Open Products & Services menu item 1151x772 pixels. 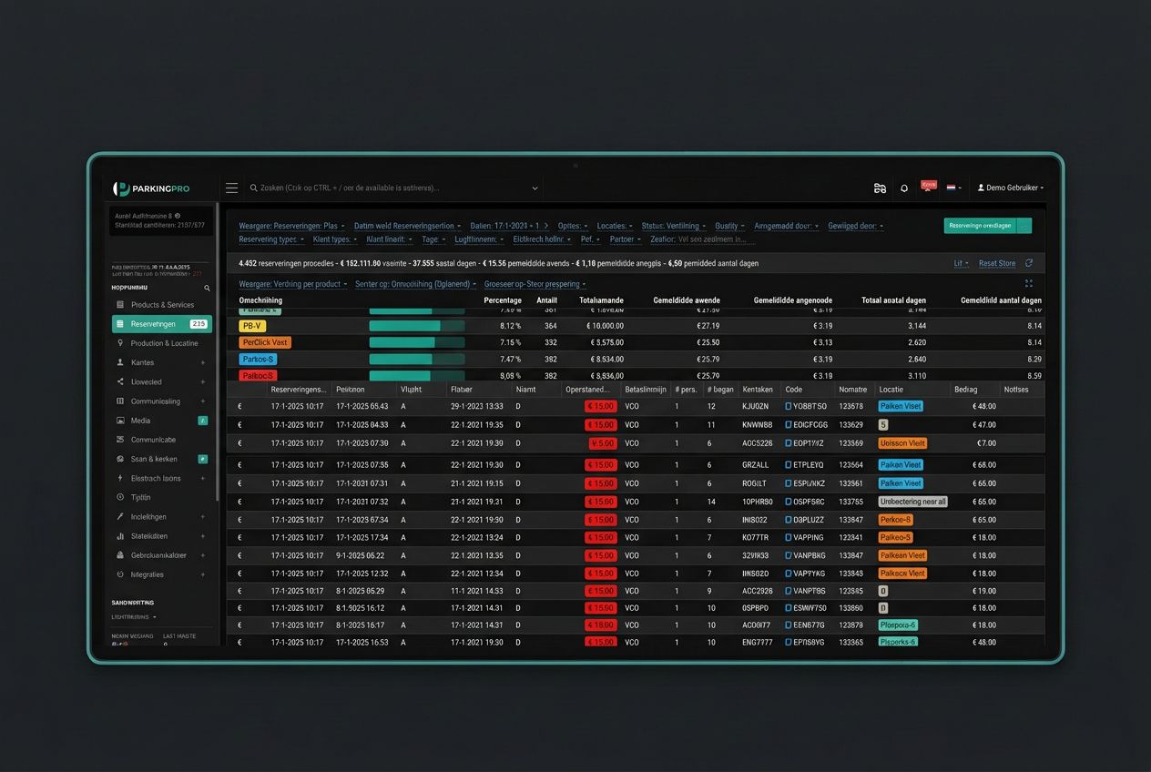(x=162, y=305)
